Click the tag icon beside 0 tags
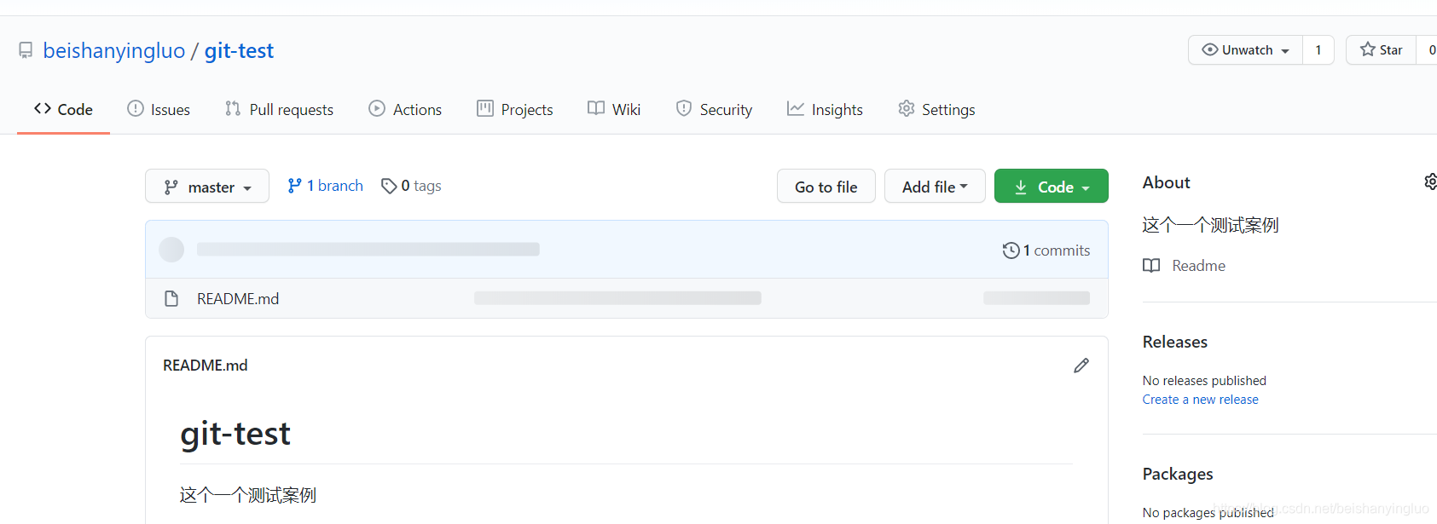The image size is (1437, 524). point(389,186)
